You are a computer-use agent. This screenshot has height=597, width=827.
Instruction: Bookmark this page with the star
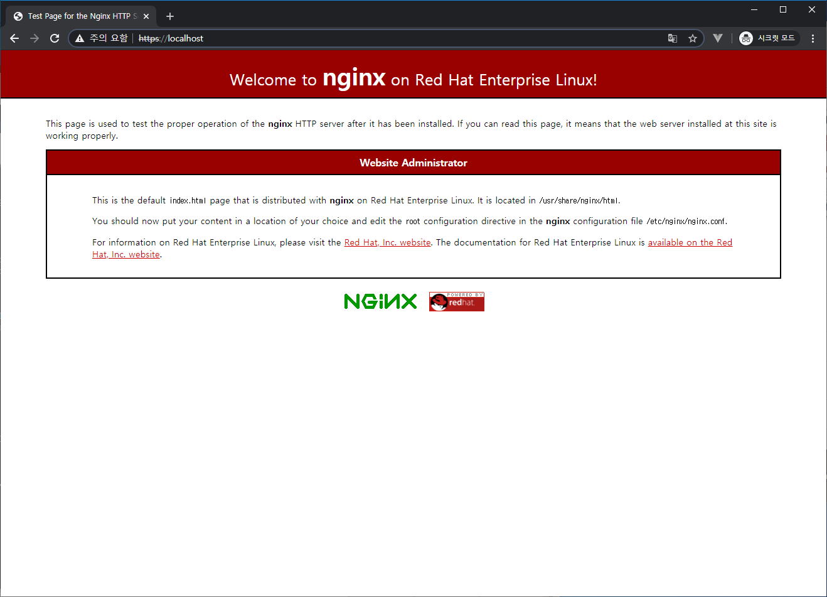pos(693,38)
